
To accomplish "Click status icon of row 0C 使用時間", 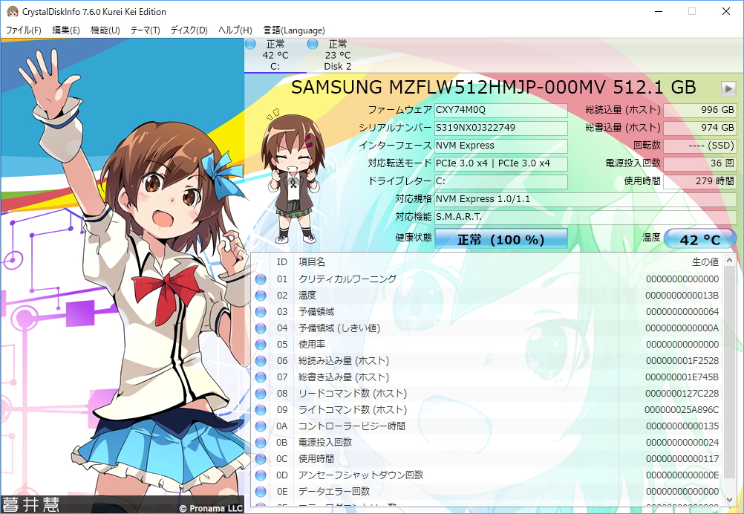I will (x=261, y=459).
